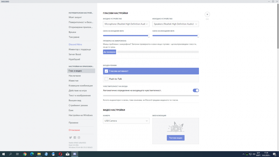Open Facebook icon in the sidebar footer
This screenshot has height=157, width=279.
(x=75, y=137)
